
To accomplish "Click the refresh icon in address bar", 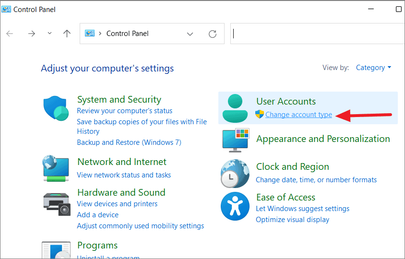I will (x=213, y=34).
